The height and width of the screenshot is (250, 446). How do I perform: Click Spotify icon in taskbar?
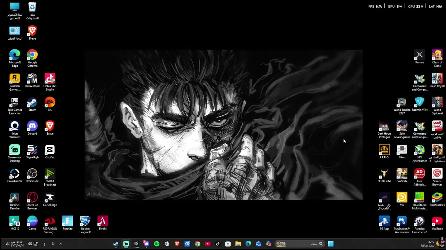[156, 244]
